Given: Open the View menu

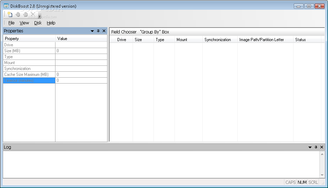Looking at the screenshot, I should point(24,23).
